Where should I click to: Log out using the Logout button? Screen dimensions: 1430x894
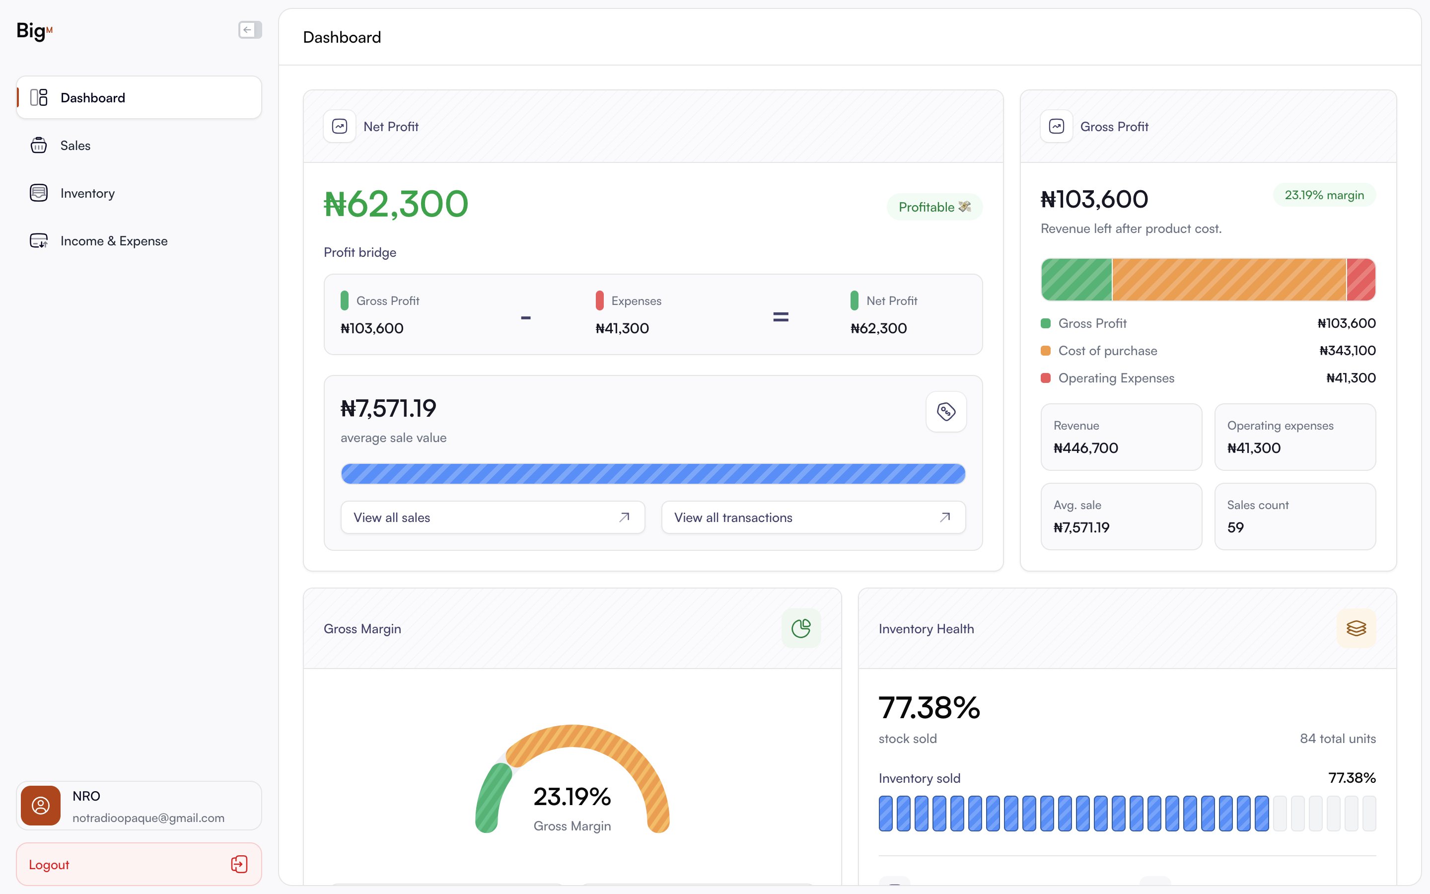(x=139, y=864)
